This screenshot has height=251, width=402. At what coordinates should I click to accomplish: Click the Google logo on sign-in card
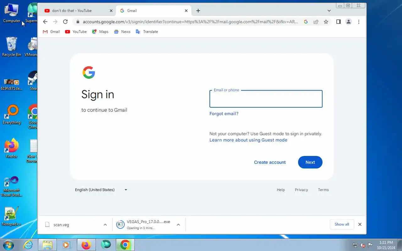tap(89, 72)
